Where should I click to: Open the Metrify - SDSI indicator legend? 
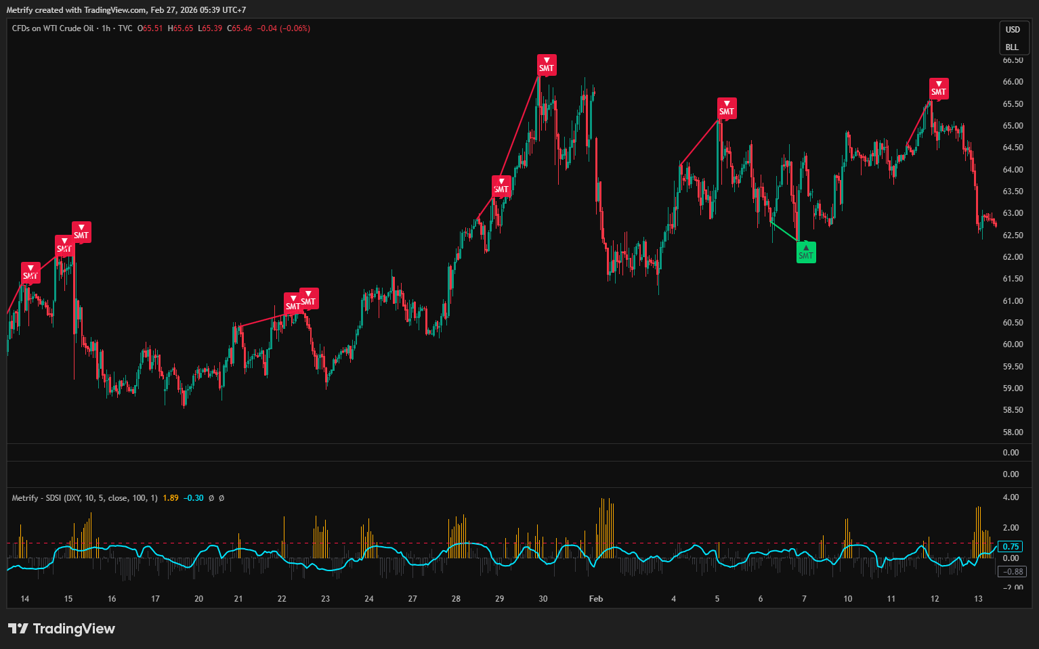click(85, 498)
